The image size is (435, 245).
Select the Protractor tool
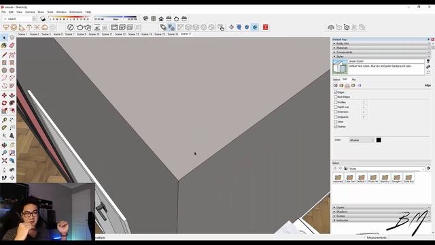(4, 128)
